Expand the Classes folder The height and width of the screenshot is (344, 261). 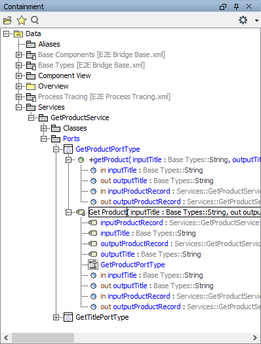pyautogui.click(x=44, y=128)
